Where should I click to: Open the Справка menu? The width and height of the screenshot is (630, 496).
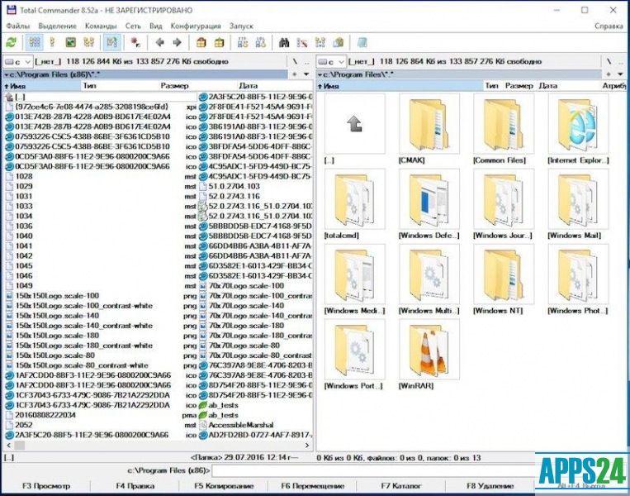pos(609,26)
